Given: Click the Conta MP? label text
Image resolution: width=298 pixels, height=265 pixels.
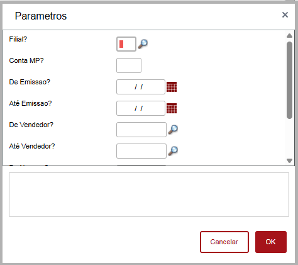Looking at the screenshot, I should tap(26, 60).
